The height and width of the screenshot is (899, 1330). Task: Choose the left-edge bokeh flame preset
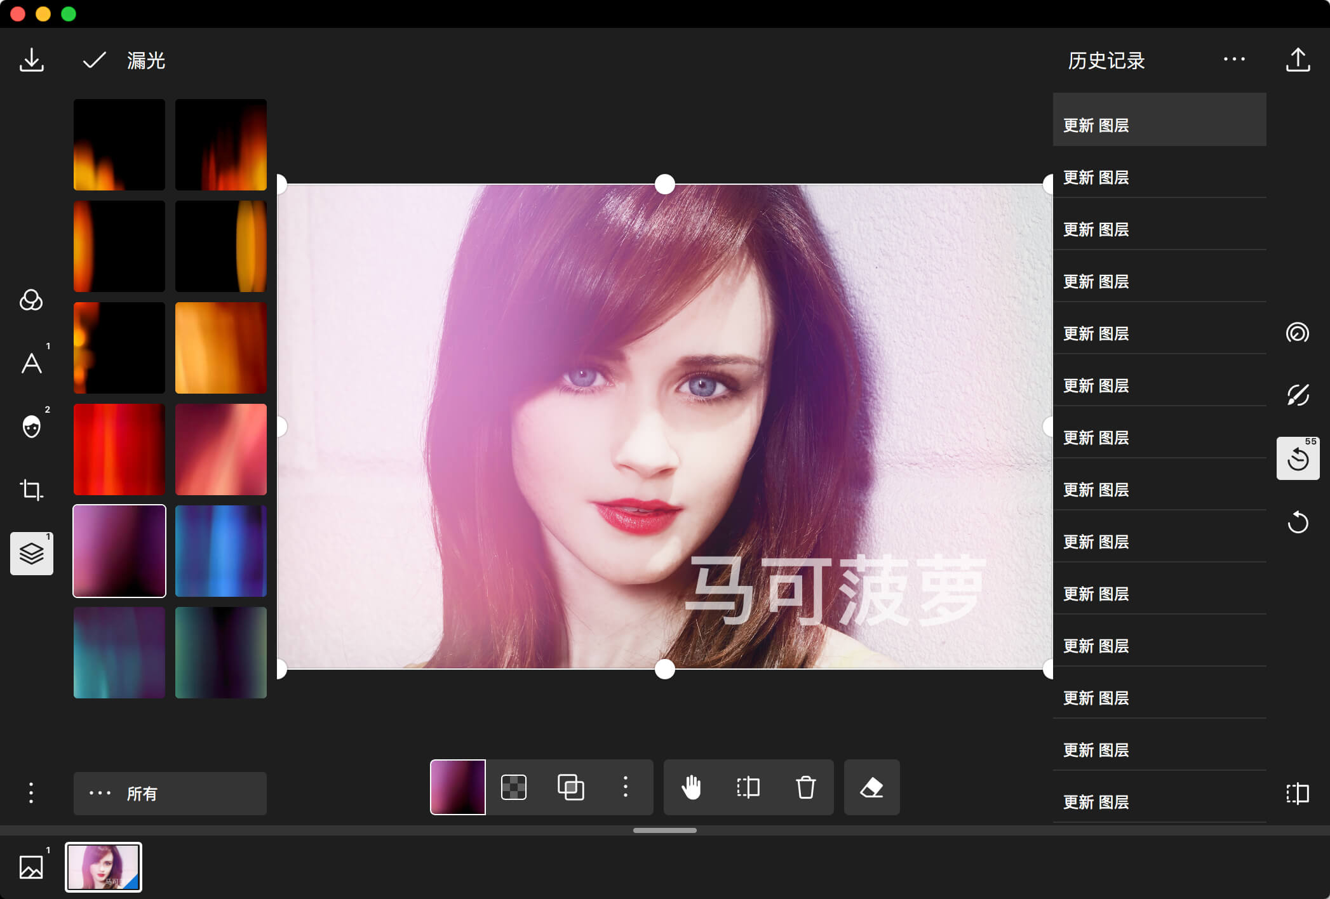(119, 348)
